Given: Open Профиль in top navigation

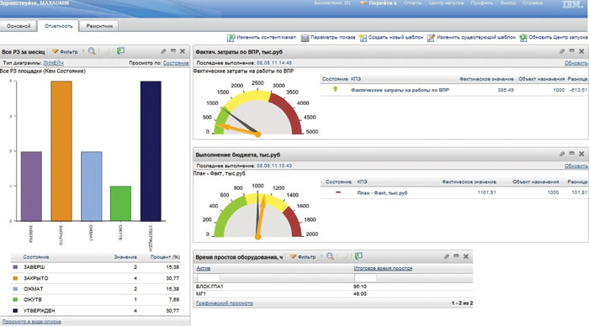Looking at the screenshot, I should (481, 3).
